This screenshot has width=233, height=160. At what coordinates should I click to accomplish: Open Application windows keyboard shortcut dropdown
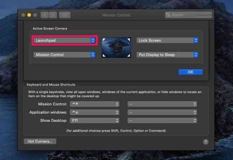(x=94, y=112)
